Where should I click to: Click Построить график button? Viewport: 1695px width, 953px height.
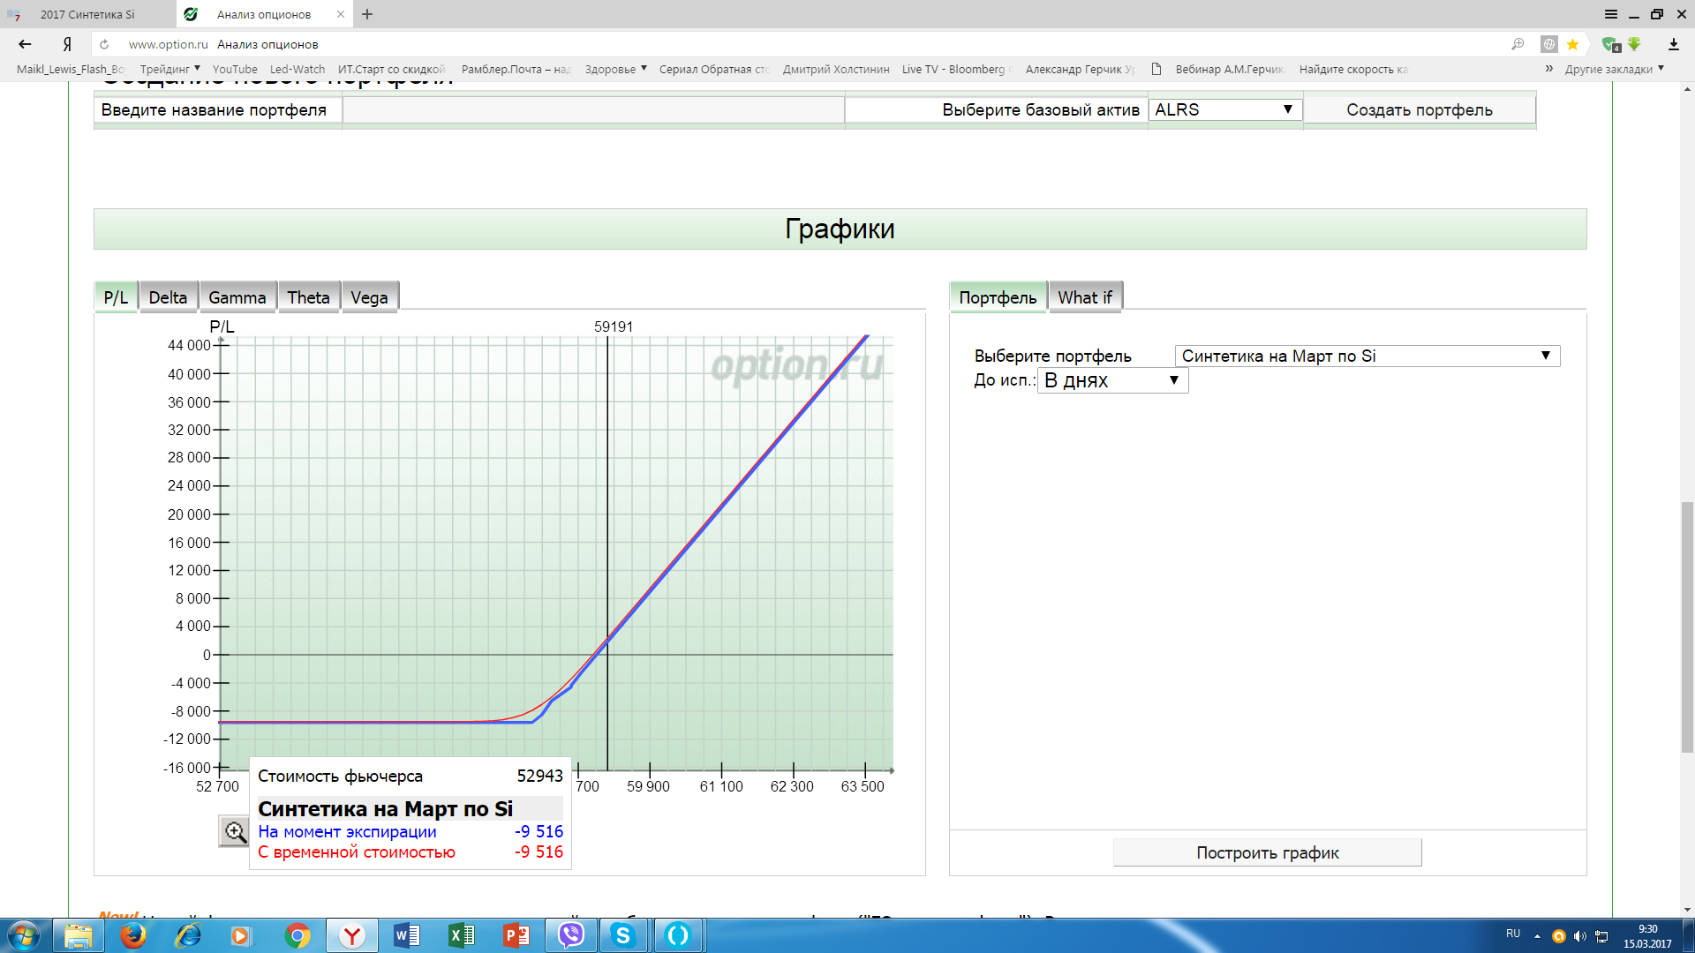[1267, 852]
